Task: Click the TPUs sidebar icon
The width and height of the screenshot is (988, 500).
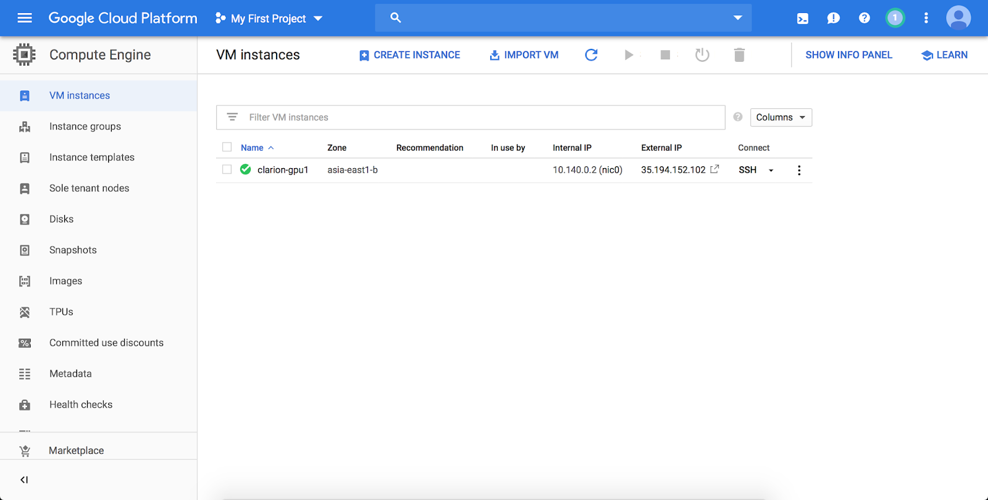Action: click(25, 312)
